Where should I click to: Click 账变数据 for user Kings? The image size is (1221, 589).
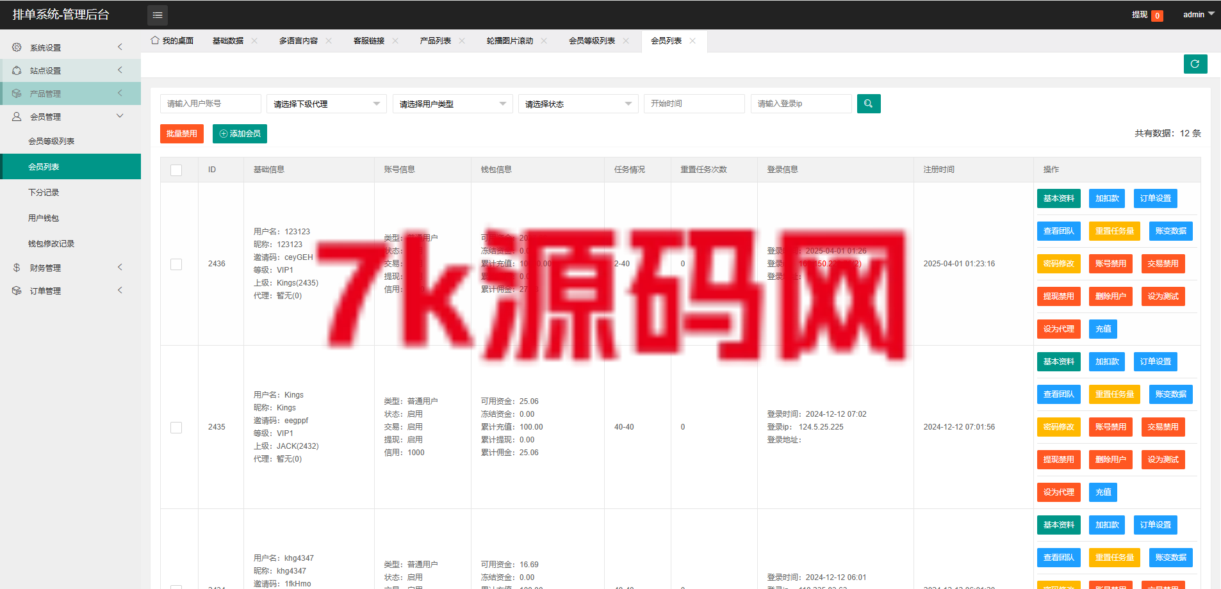pyautogui.click(x=1171, y=394)
